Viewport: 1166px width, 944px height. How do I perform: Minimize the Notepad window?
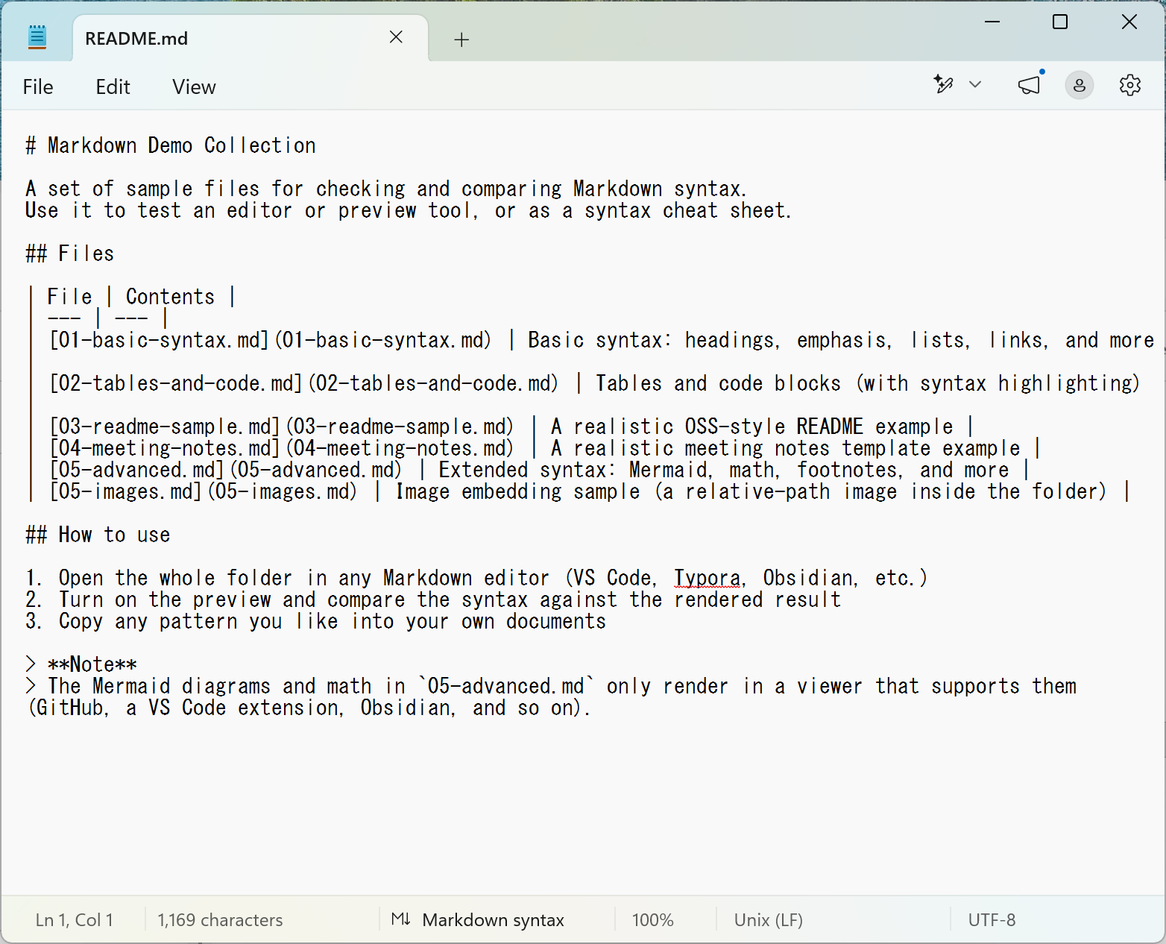click(992, 22)
